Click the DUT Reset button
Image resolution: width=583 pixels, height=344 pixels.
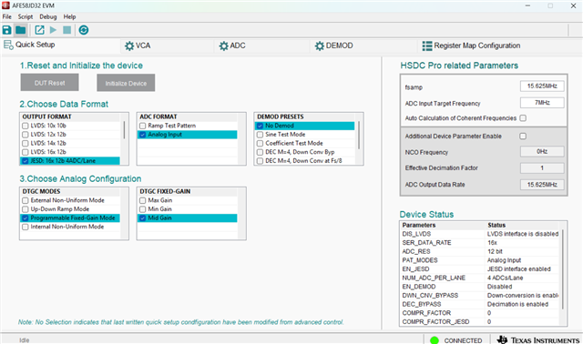pyautogui.click(x=49, y=83)
